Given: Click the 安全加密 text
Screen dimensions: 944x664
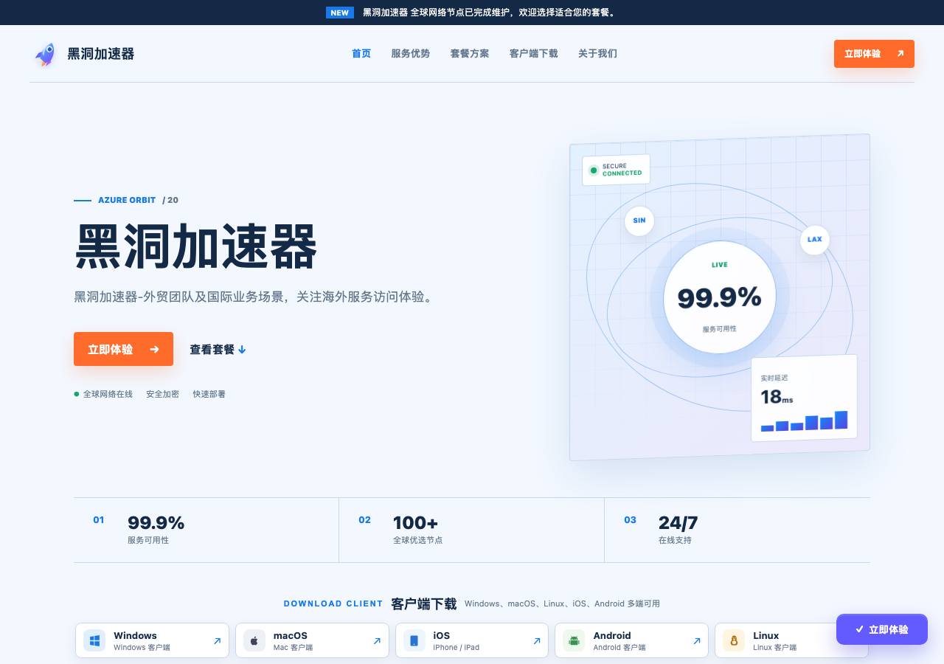Looking at the screenshot, I should point(162,394).
